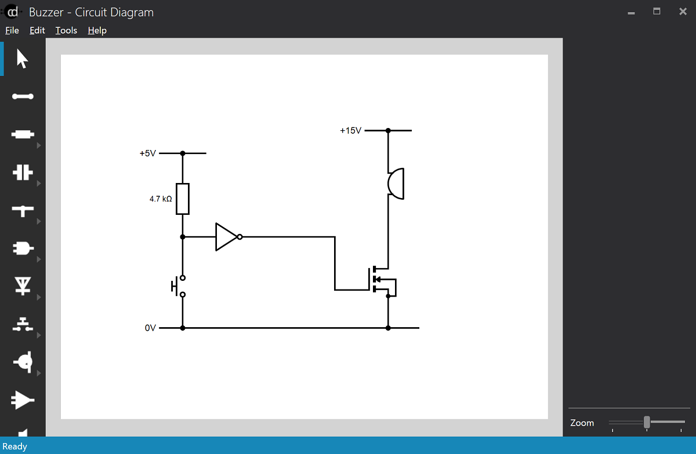Open the File menu
The image size is (696, 454).
click(x=12, y=30)
